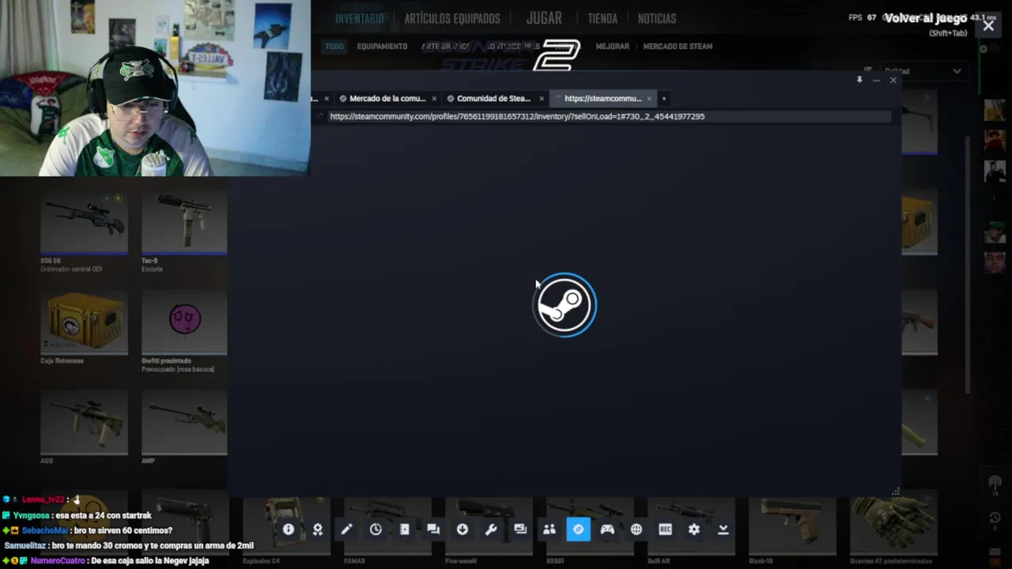Close the 'Mercado de la comu...' tab
1012x569 pixels.
coord(434,99)
